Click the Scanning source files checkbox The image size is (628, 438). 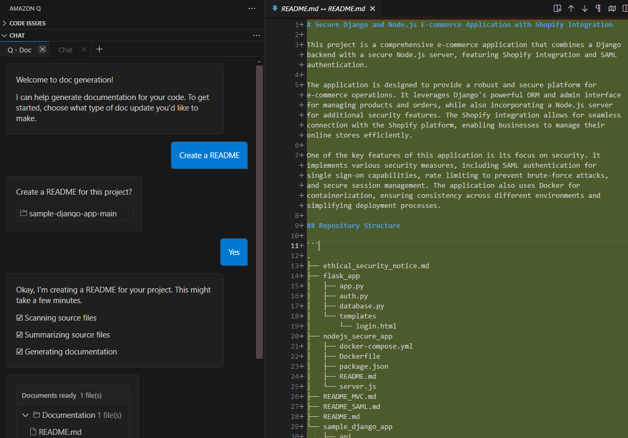click(x=19, y=318)
